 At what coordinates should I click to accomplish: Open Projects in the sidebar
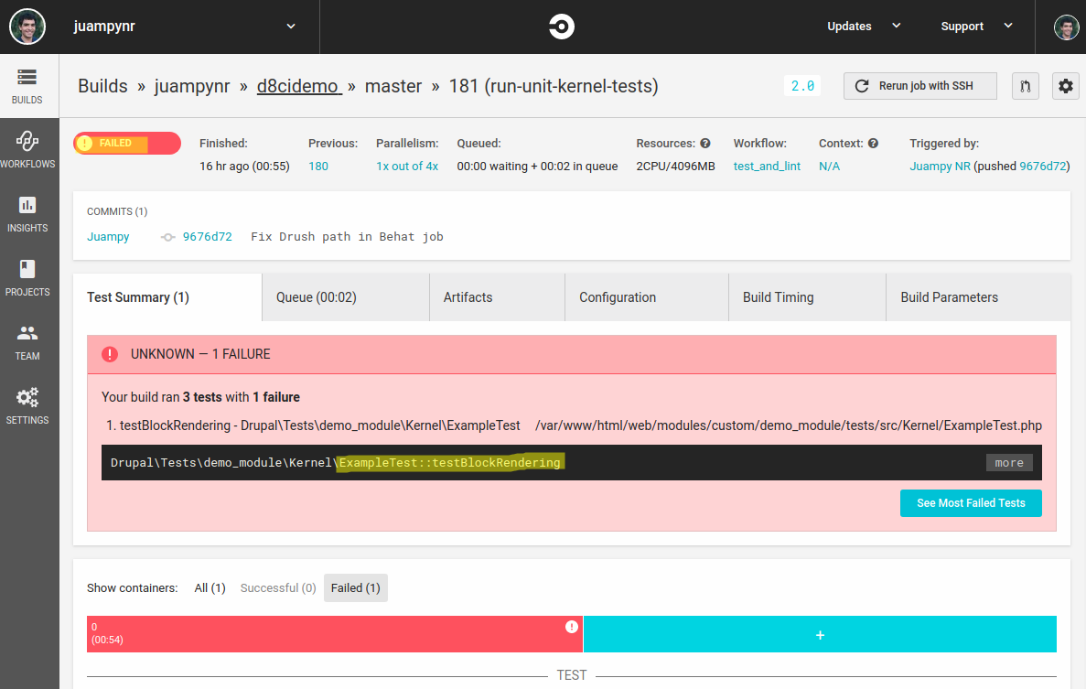(x=27, y=279)
